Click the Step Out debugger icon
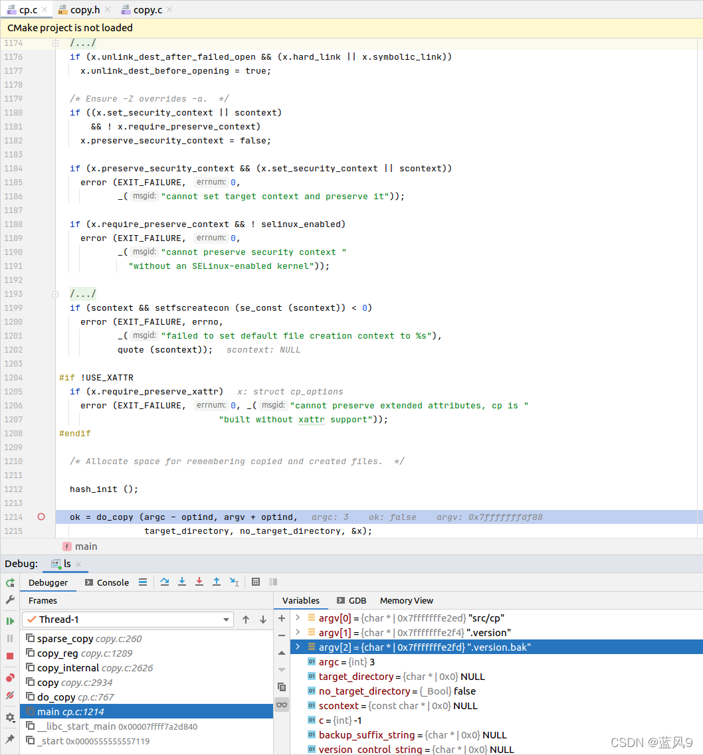The width and height of the screenshot is (703, 755). tap(217, 582)
